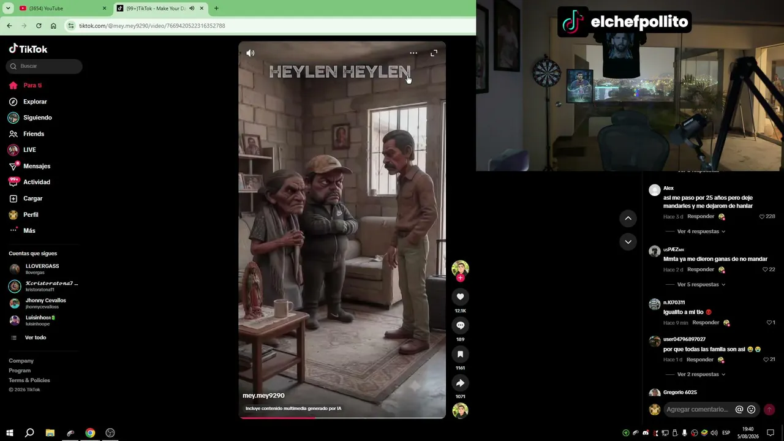The width and height of the screenshot is (784, 441).
Task: Open the volume control in the system tray
Action: pos(714,433)
